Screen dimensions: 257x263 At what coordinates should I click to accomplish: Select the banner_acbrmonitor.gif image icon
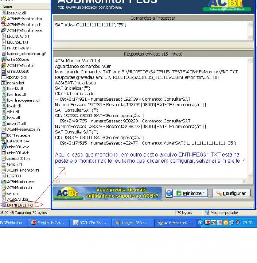click(4, 54)
